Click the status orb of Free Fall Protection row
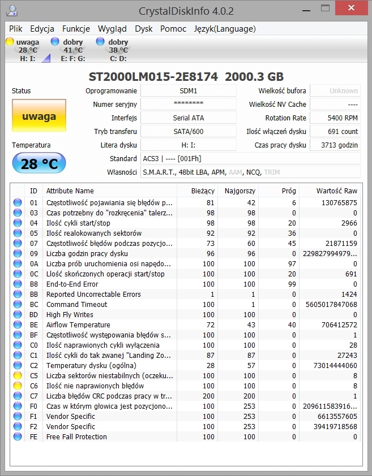 tap(18, 436)
